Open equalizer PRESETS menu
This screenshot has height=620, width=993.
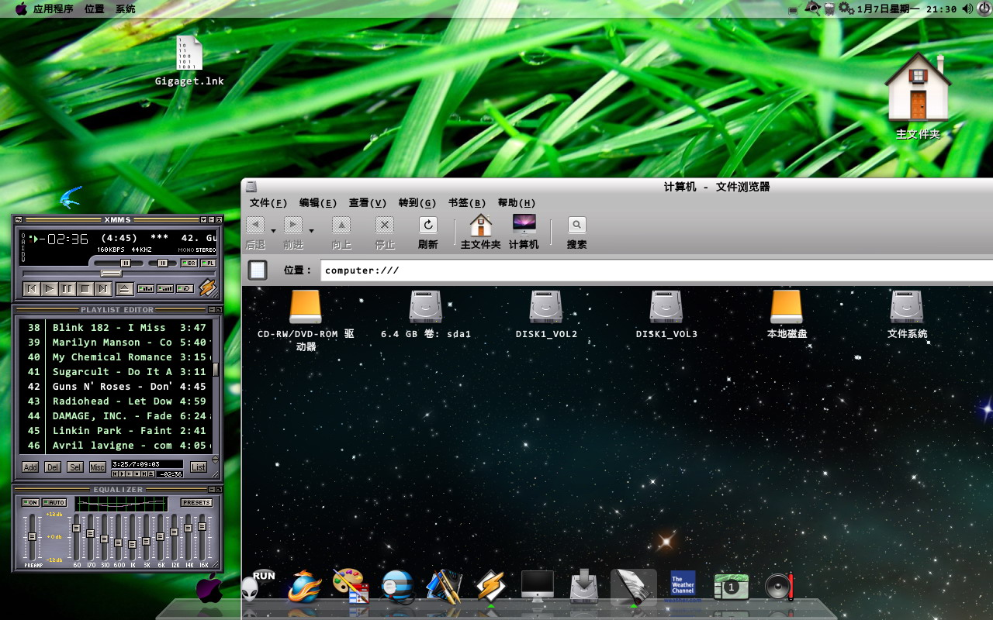coord(197,503)
